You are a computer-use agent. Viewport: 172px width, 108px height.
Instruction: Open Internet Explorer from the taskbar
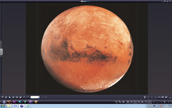28,106
